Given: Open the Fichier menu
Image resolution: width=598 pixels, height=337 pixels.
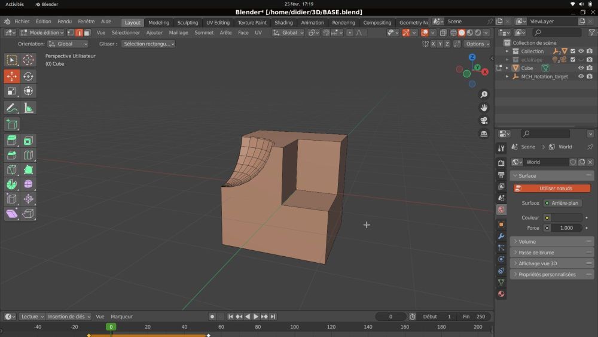Looking at the screenshot, I should pos(22,22).
